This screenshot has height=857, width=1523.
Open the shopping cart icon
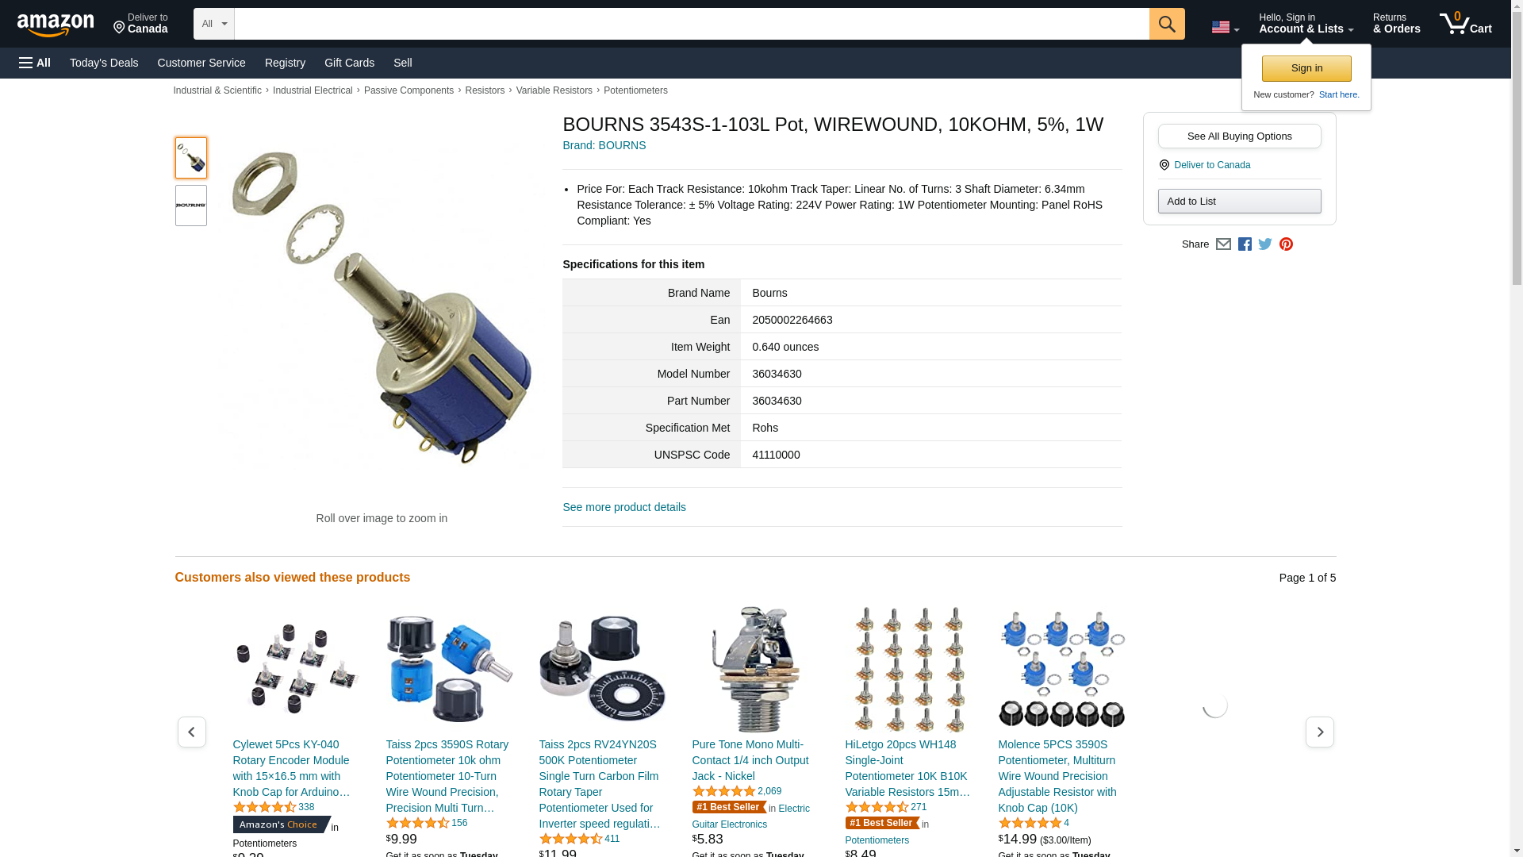click(x=1465, y=24)
